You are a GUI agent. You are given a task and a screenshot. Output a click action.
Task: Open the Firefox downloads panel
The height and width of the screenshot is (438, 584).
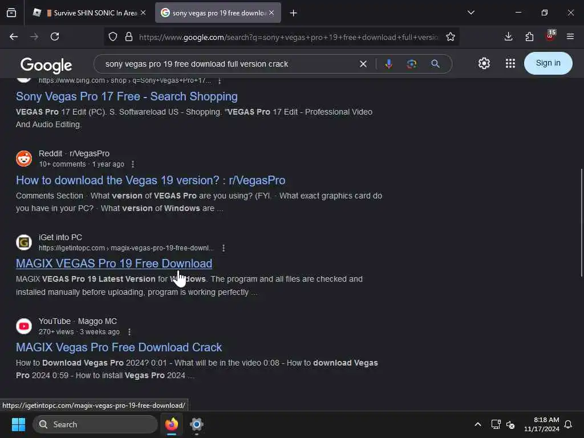pyautogui.click(x=508, y=37)
